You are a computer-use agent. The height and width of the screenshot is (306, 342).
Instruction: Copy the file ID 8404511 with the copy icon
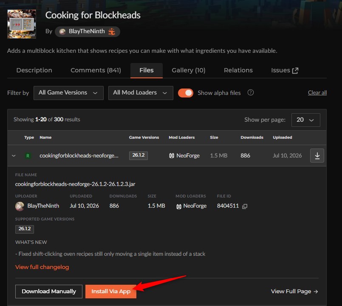(245, 206)
